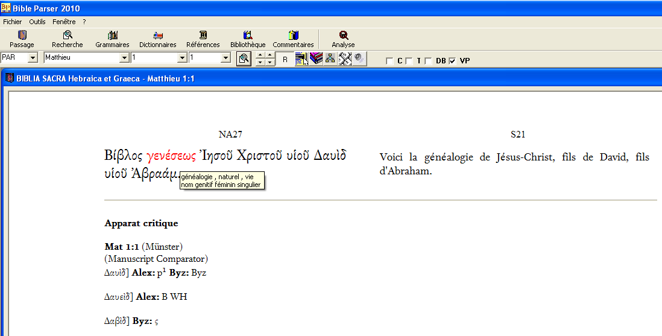The width and height of the screenshot is (662, 336).
Task: Open the Passage toolbar button
Action: [22, 39]
